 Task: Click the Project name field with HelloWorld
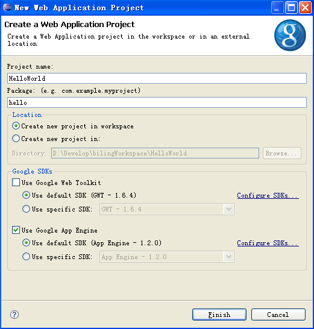point(157,78)
